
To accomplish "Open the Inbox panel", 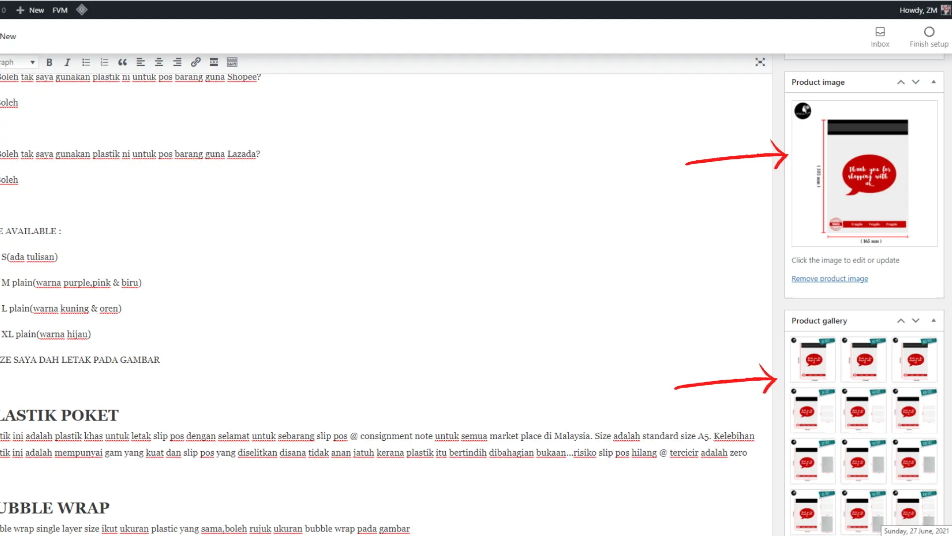I will coord(880,37).
